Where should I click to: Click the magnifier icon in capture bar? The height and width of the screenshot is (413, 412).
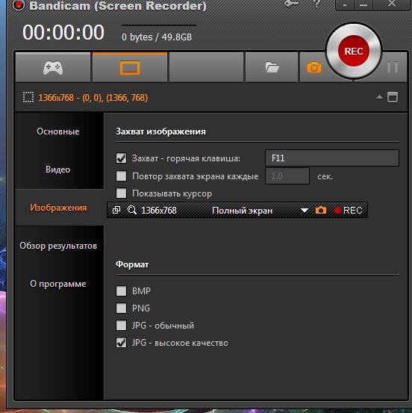(131, 210)
